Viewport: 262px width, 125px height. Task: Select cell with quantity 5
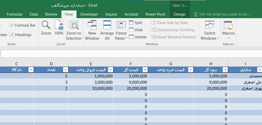point(51,76)
